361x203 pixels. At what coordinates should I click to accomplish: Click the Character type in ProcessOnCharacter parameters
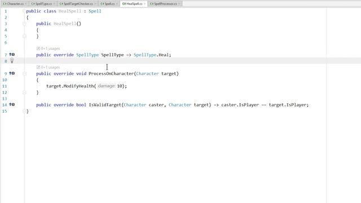(x=148, y=74)
